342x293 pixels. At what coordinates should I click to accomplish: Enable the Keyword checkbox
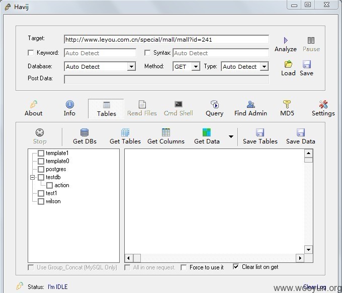pyautogui.click(x=31, y=53)
